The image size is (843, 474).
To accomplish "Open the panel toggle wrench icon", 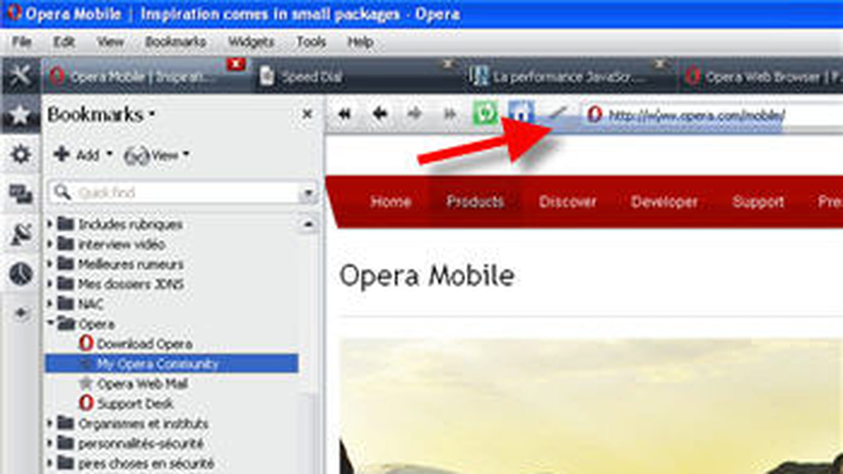I will click(20, 76).
